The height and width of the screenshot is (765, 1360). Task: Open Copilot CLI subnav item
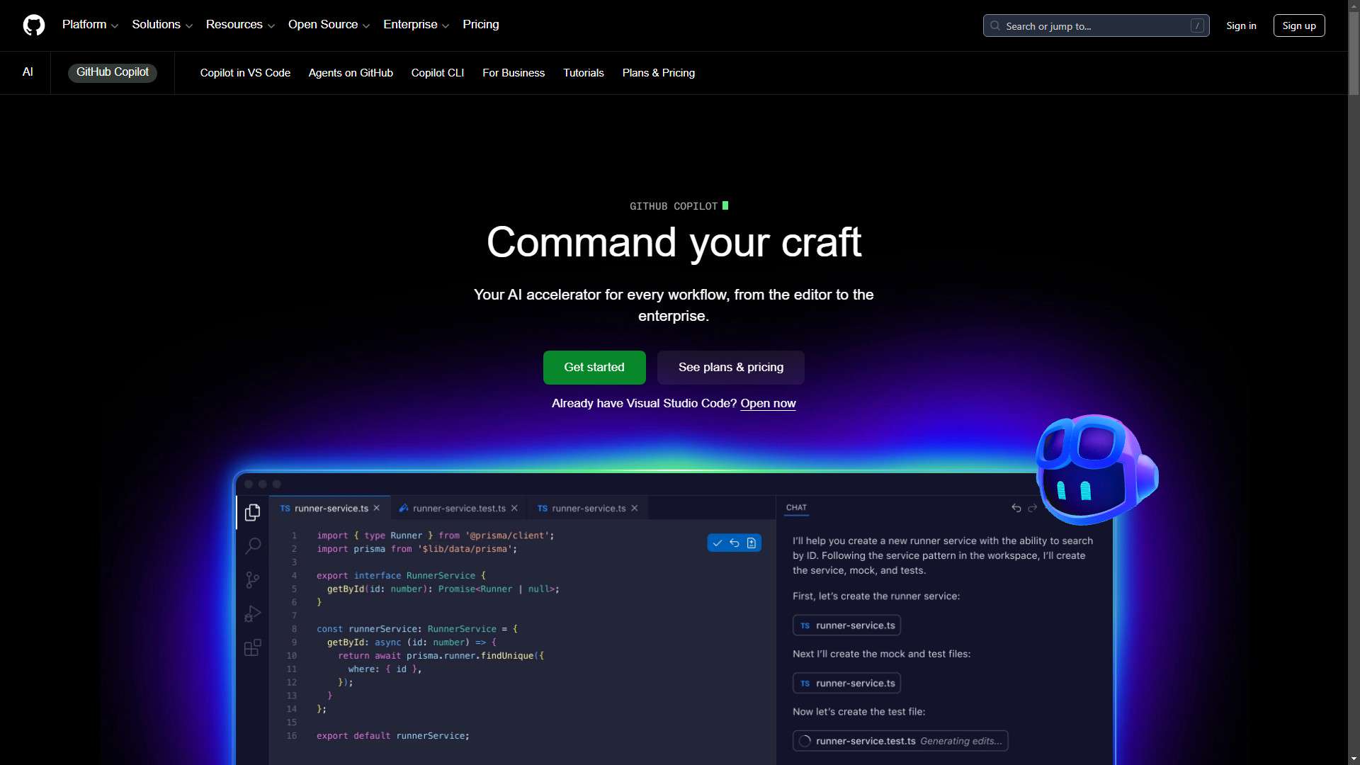point(438,73)
